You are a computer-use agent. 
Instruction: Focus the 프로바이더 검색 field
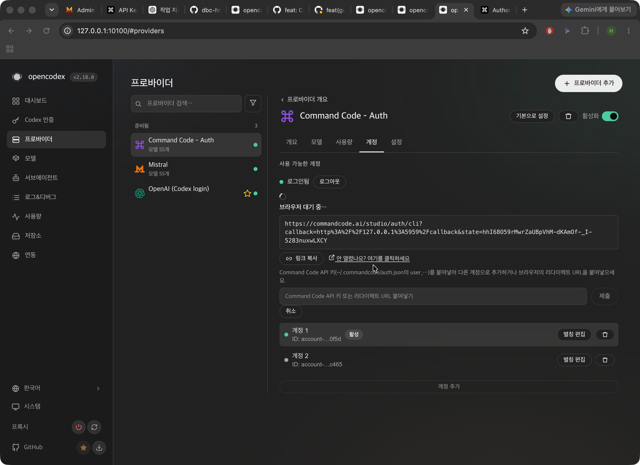click(x=186, y=103)
